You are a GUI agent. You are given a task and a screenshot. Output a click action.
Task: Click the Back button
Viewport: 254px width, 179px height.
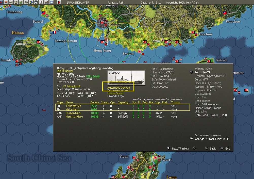pos(213,149)
